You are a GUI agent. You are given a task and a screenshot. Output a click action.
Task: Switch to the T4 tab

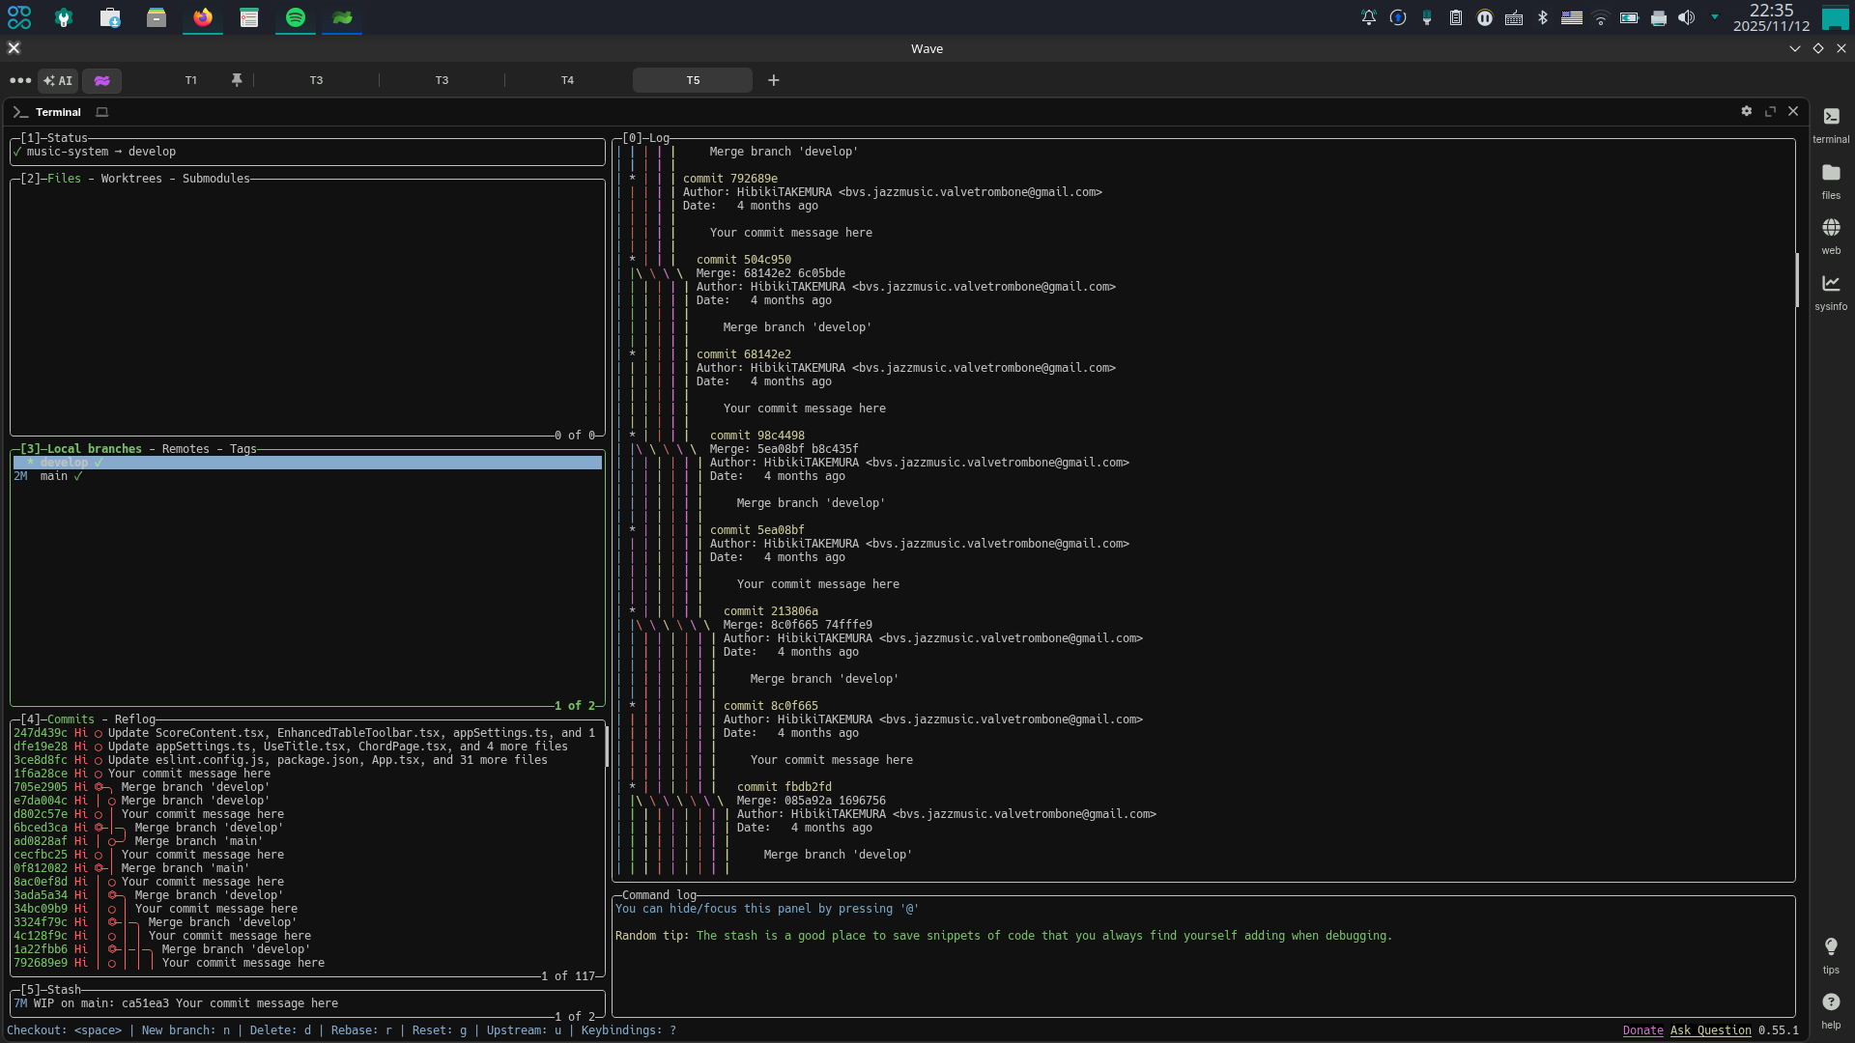pos(567,80)
